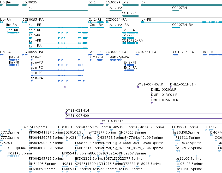Open the CG30095-RA transcript
The height and width of the screenshot is (173, 222).
[25, 22]
